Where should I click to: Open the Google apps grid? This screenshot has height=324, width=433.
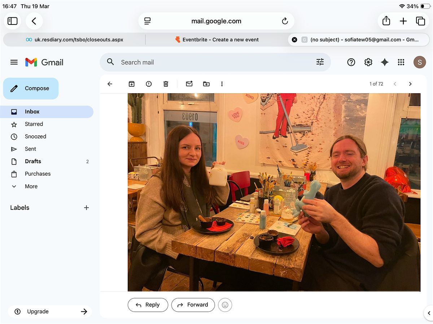(401, 62)
